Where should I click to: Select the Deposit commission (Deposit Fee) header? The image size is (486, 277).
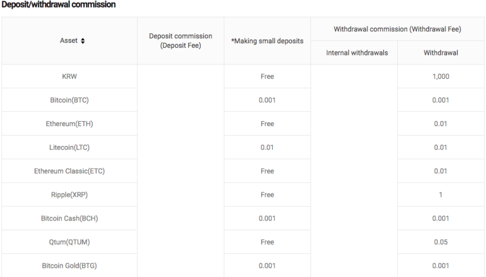pyautogui.click(x=180, y=41)
